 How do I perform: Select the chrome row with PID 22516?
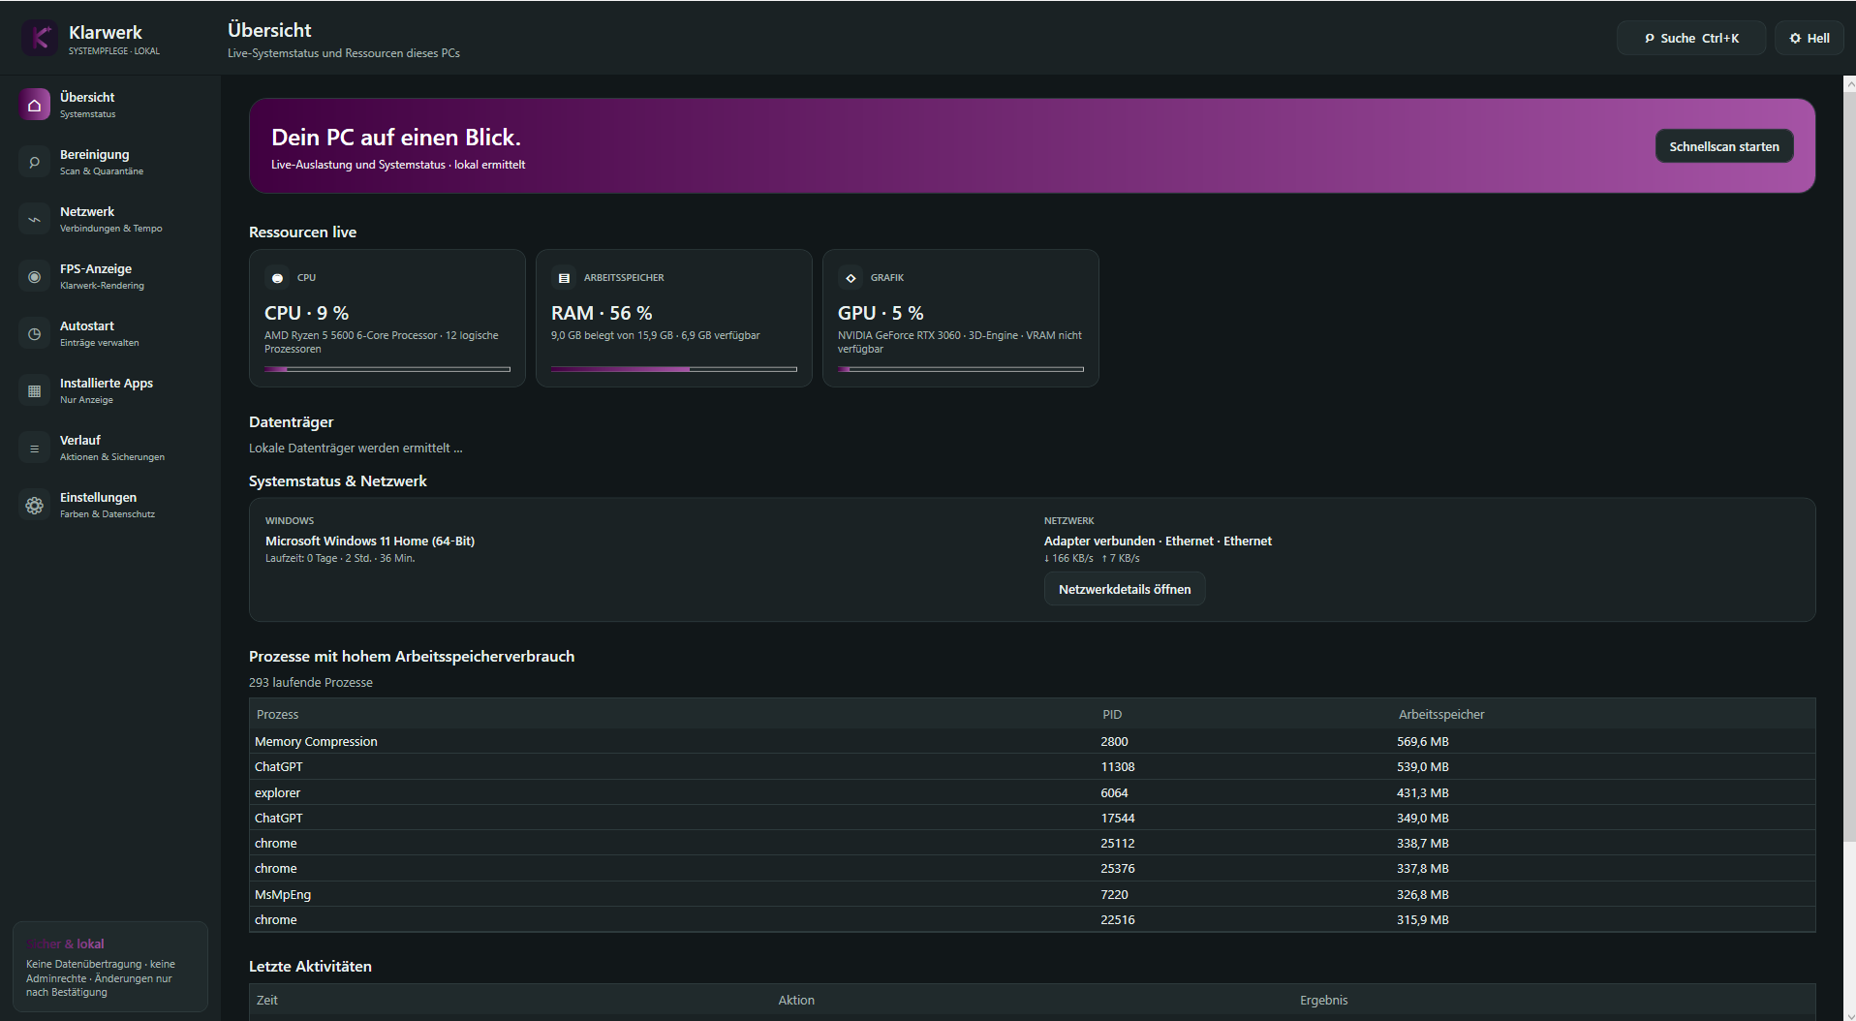tap(1033, 919)
